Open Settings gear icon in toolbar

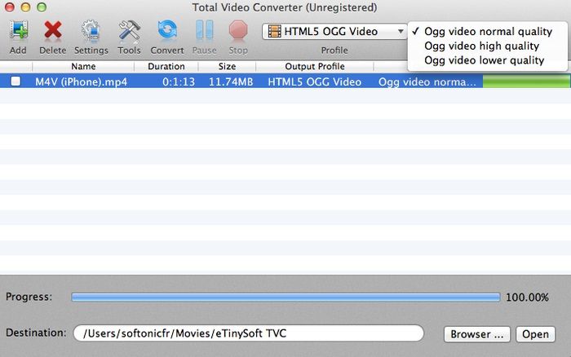pyautogui.click(x=91, y=30)
